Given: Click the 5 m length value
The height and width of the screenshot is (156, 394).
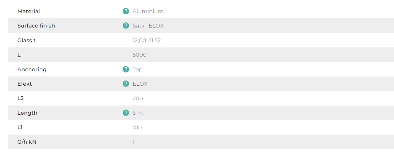Looking at the screenshot, I should coord(138,113).
